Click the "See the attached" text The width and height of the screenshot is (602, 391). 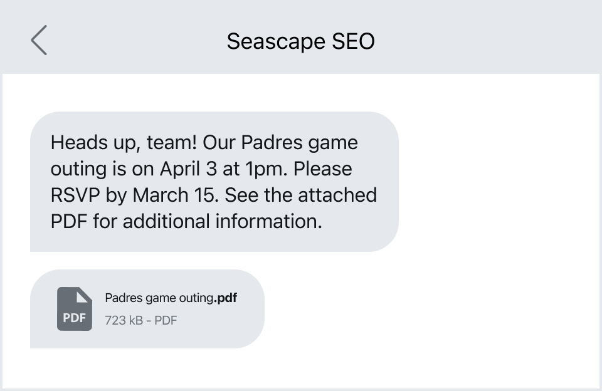click(x=300, y=195)
